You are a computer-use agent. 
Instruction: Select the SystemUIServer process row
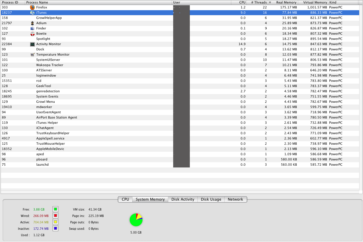pos(180,60)
